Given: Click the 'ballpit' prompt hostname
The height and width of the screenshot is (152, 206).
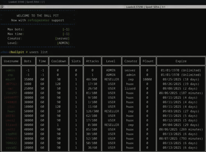Looking at the screenshot, I should 17,52.
